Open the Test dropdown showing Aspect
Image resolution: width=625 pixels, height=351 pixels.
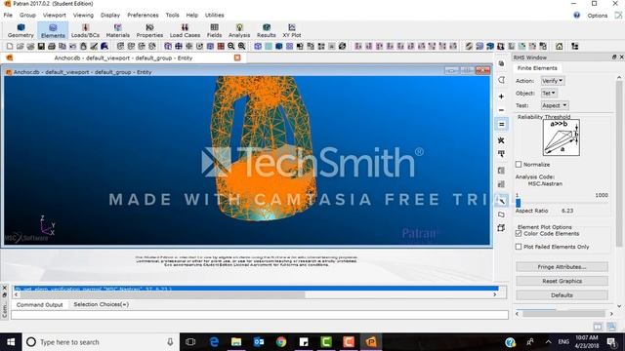pos(555,105)
